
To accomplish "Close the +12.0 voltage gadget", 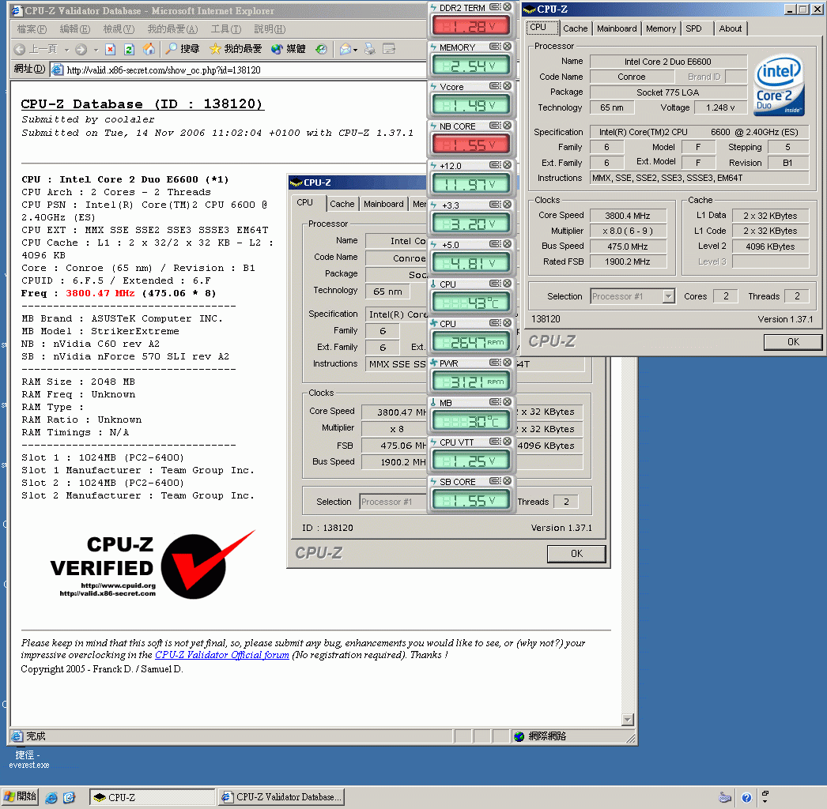I will [508, 165].
